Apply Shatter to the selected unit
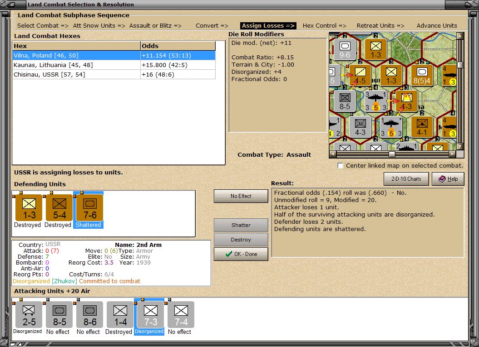This screenshot has height=347, width=479. click(241, 225)
